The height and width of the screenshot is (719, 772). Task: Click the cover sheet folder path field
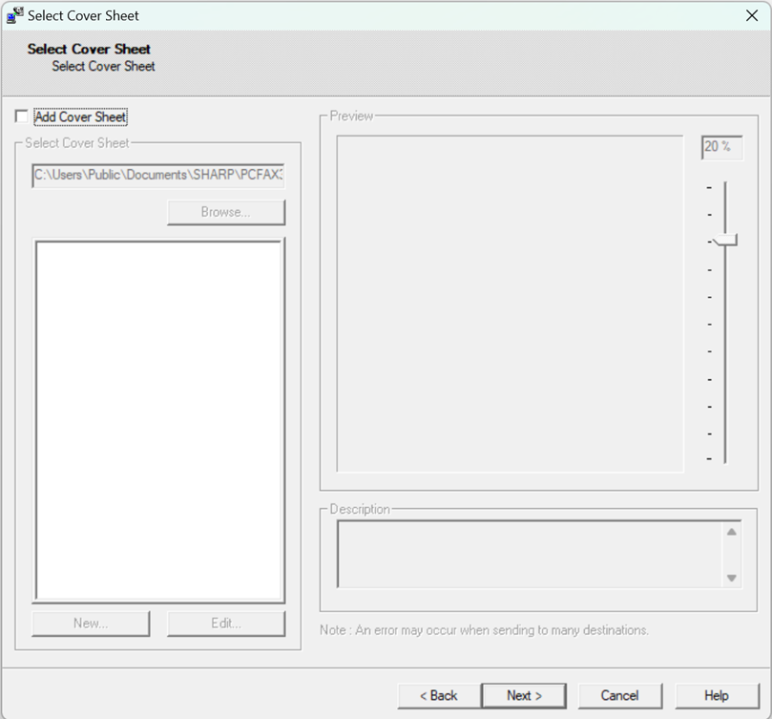(x=158, y=176)
